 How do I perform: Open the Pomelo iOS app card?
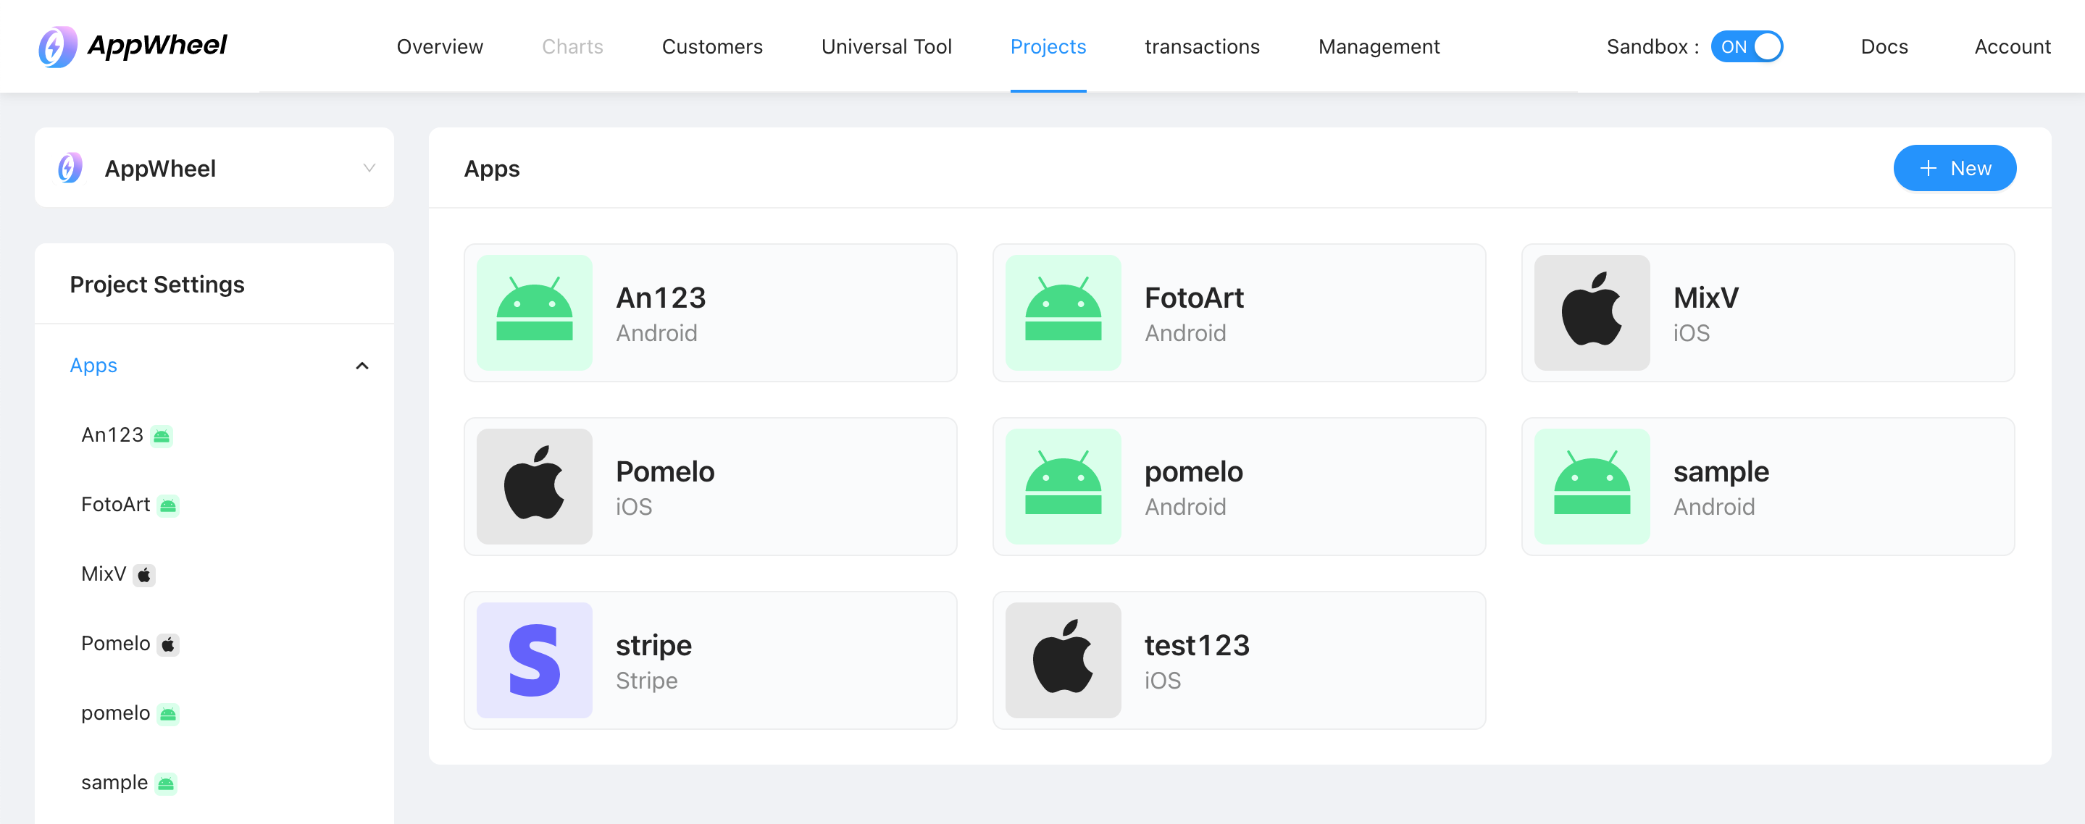(710, 486)
